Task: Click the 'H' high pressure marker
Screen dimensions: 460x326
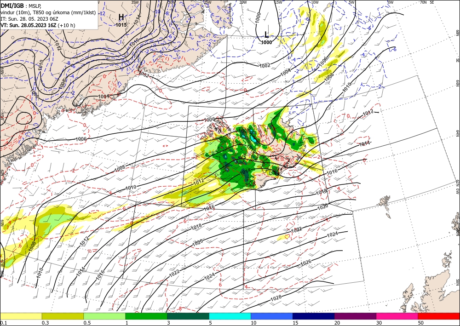Action: click(121, 17)
